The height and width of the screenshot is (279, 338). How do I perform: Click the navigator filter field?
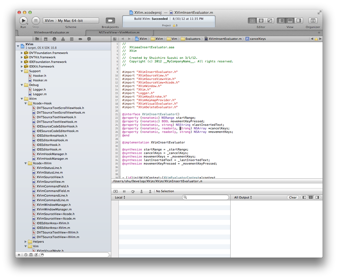pos(75,255)
